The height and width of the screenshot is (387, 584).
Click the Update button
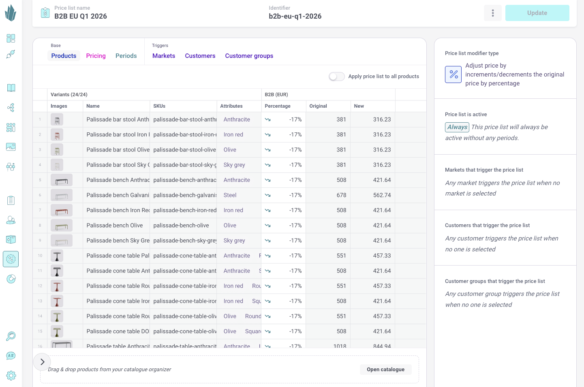537,13
